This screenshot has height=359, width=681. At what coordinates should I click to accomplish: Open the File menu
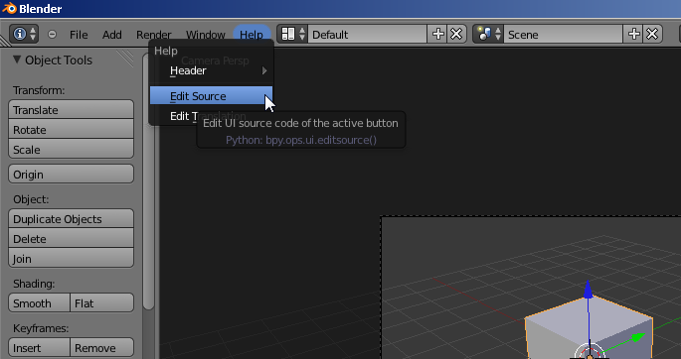[x=79, y=35]
